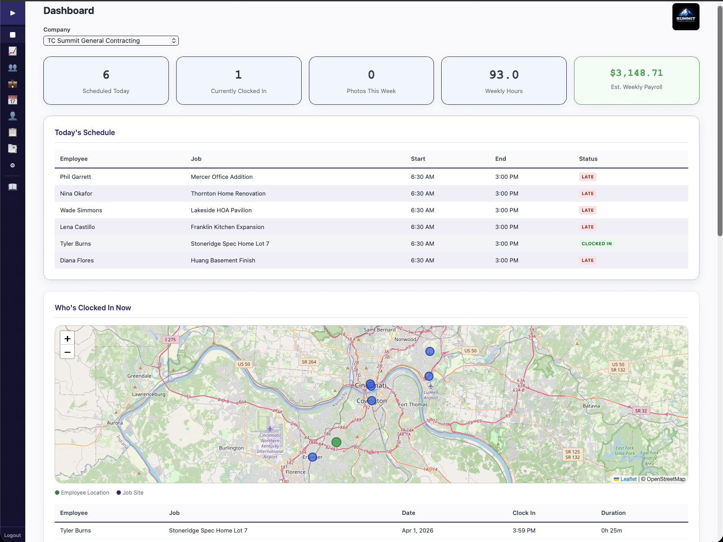
Task: Click the LATE status badge for Phil Garrett
Action: 588,177
